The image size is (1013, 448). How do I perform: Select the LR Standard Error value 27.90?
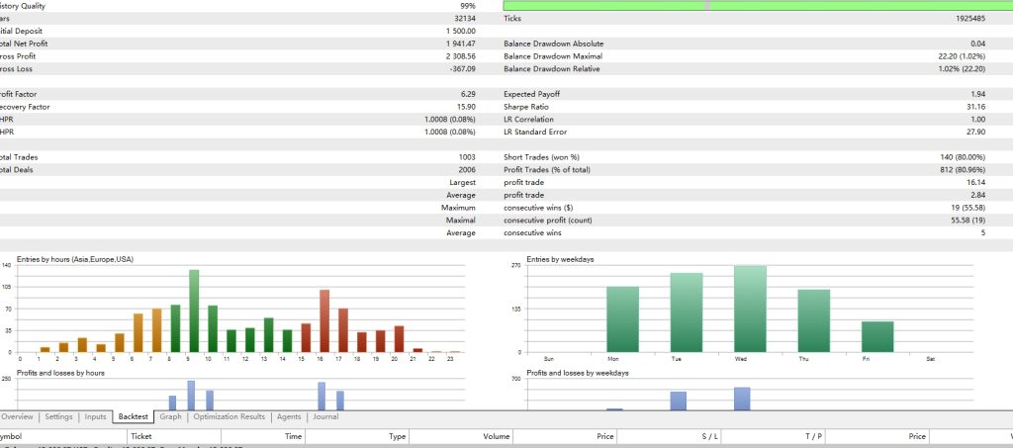pyautogui.click(x=976, y=132)
